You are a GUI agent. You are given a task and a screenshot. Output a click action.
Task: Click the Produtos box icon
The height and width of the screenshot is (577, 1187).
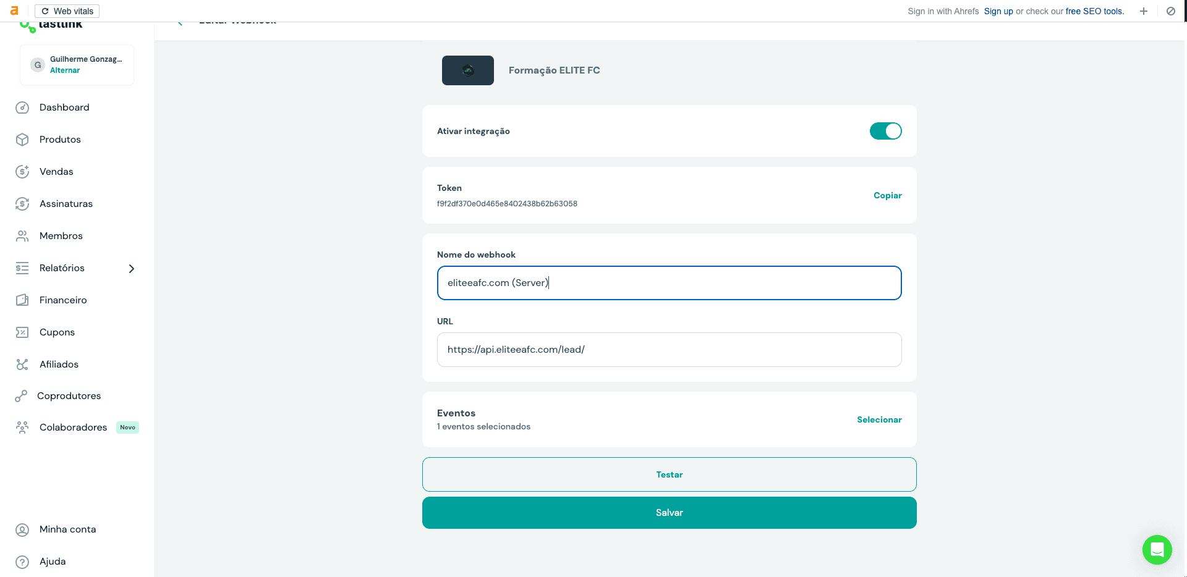point(22,140)
